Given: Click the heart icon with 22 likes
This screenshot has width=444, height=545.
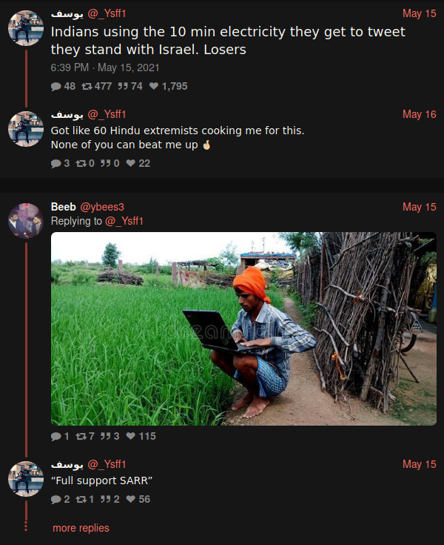Looking at the screenshot, I should [x=131, y=163].
